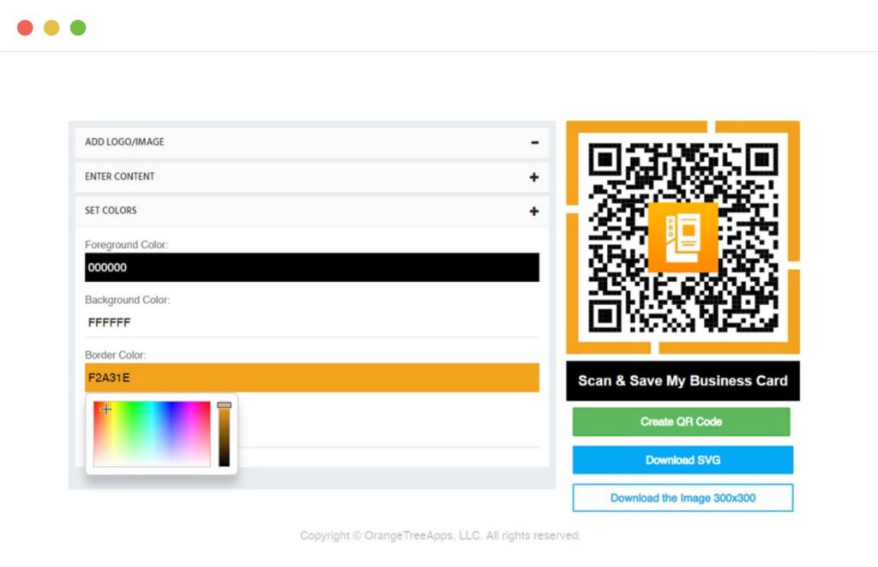
Task: Click the Border Color field F2A31E
Action: pos(312,378)
